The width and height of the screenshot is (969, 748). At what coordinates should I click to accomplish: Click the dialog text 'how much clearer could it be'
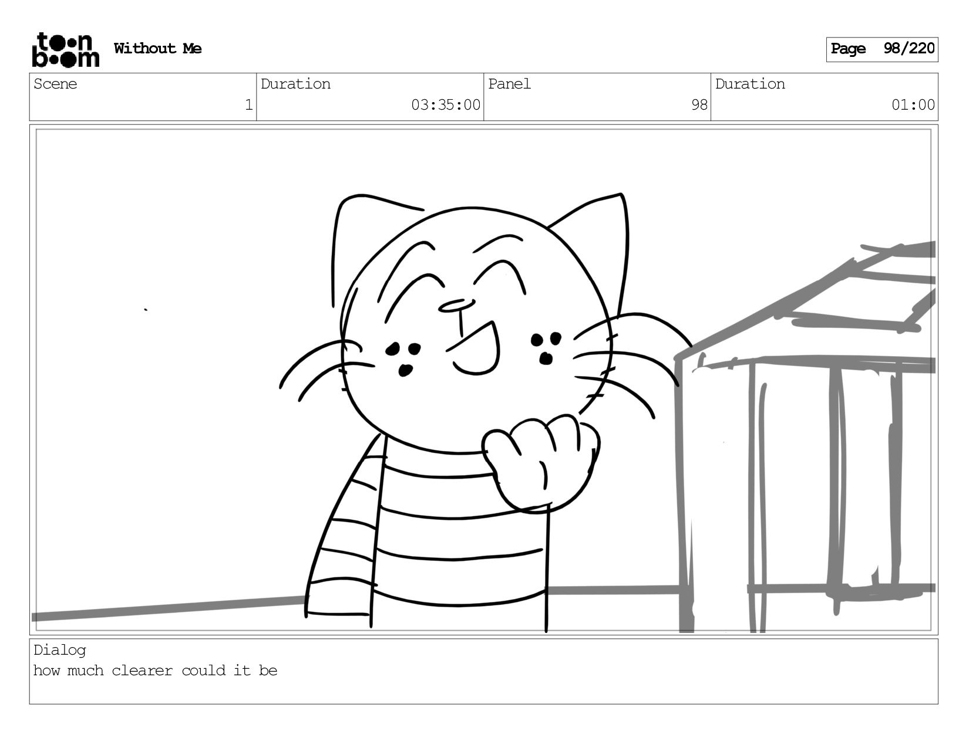pos(155,671)
